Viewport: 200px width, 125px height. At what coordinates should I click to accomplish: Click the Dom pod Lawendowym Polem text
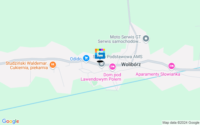[101, 77]
